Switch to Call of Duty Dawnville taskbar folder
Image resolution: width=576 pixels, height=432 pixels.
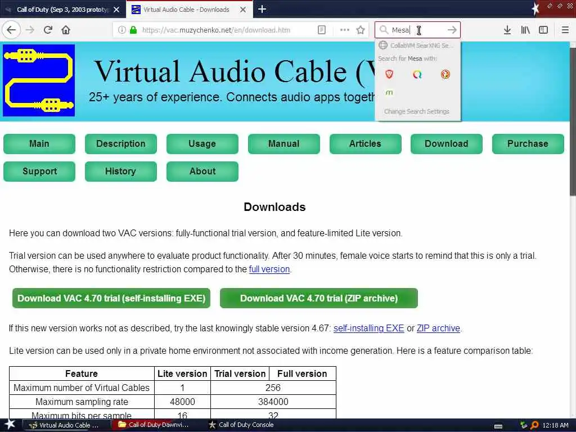coord(154,425)
